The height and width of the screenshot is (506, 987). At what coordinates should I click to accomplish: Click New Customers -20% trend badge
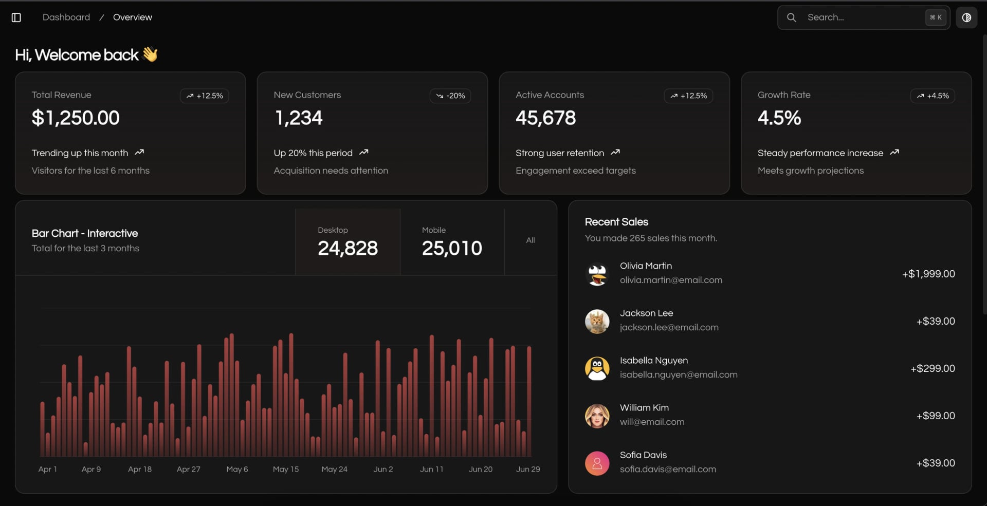(x=450, y=96)
